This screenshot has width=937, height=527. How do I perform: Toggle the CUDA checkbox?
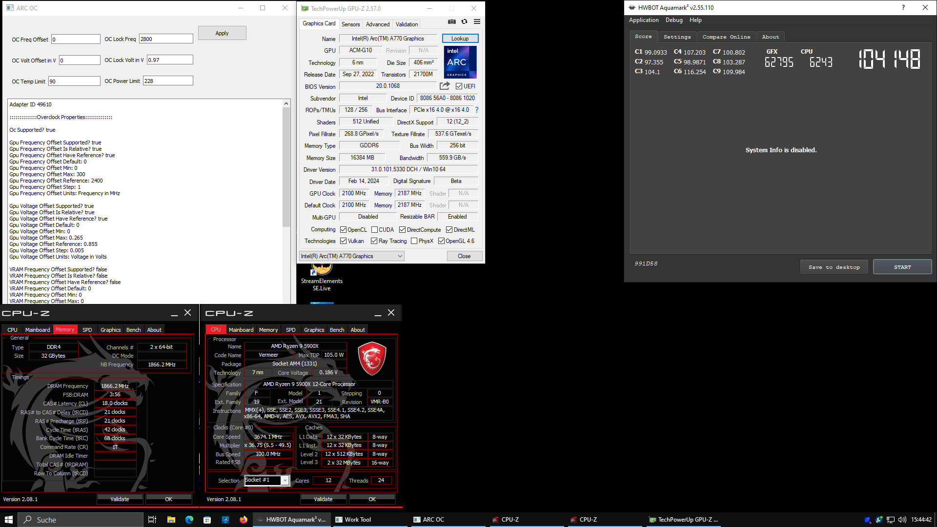point(375,230)
